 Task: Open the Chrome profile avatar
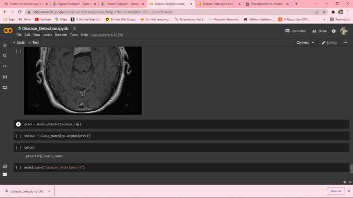[341, 12]
